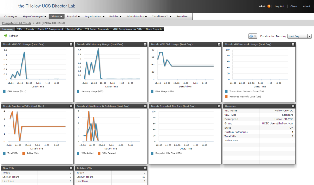The height and width of the screenshot is (185, 314).
Task: Open the New VMs panel dropdown arrow
Action: tap(71, 168)
